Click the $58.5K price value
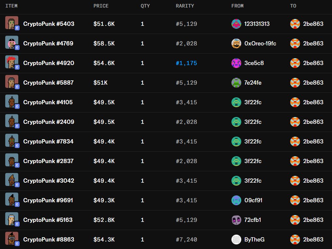 pyautogui.click(x=104, y=43)
